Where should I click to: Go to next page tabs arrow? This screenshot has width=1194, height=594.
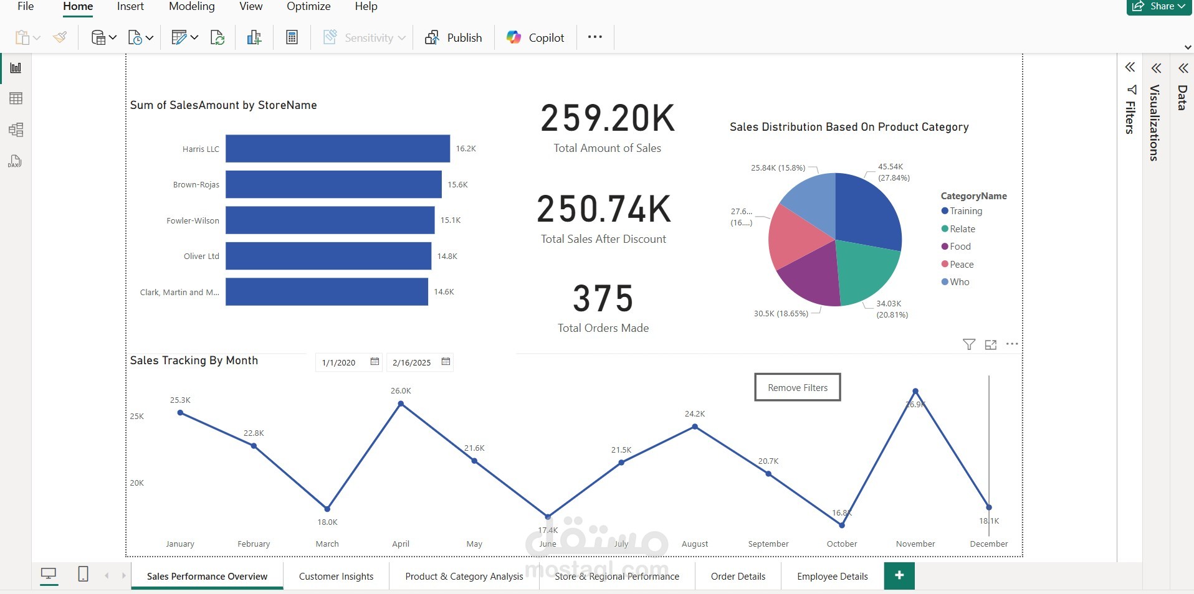click(x=124, y=575)
